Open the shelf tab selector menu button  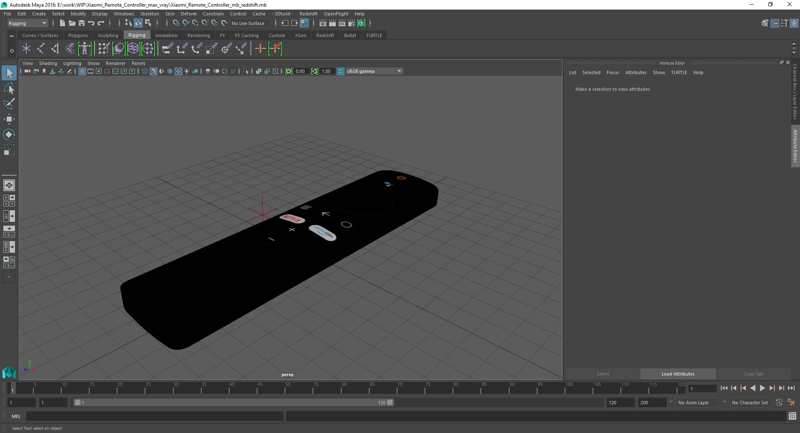pyautogui.click(x=12, y=36)
